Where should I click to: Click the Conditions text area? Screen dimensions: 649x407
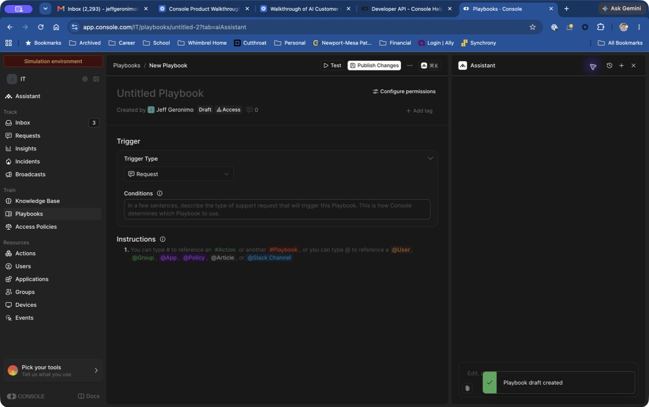click(277, 209)
